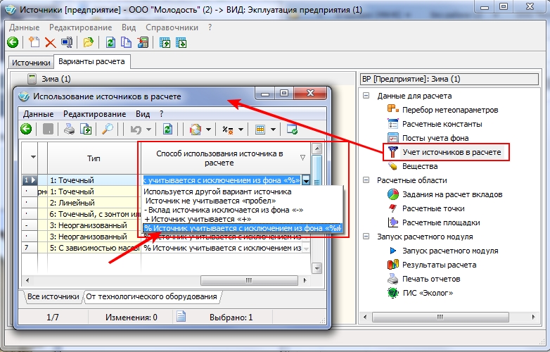Viewport: 550px width, 352px height.
Task: Collapse the Расчетные области group
Action: tap(366, 180)
